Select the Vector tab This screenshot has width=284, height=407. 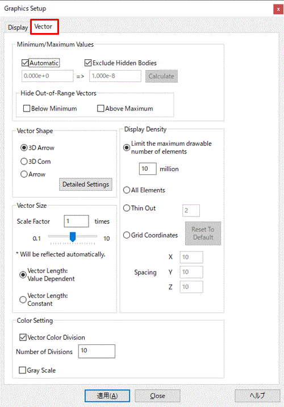[x=44, y=27]
